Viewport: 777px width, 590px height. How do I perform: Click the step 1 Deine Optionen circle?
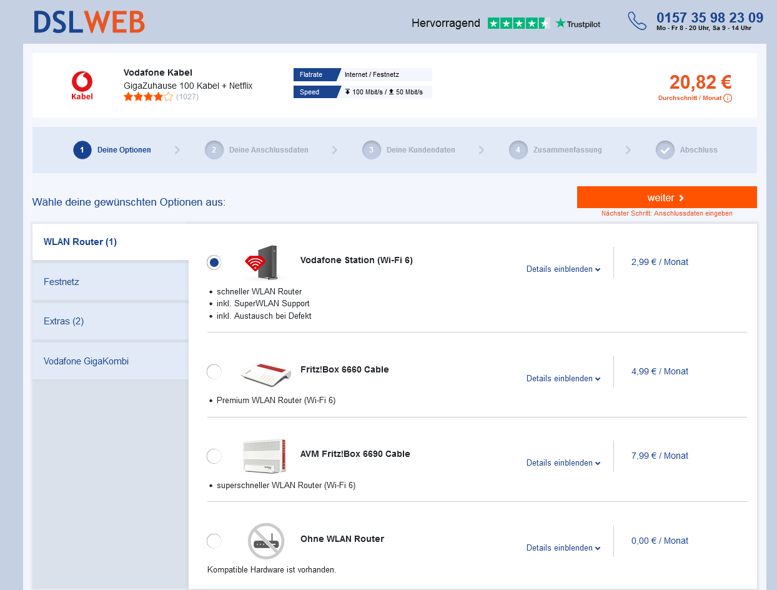pyautogui.click(x=82, y=150)
